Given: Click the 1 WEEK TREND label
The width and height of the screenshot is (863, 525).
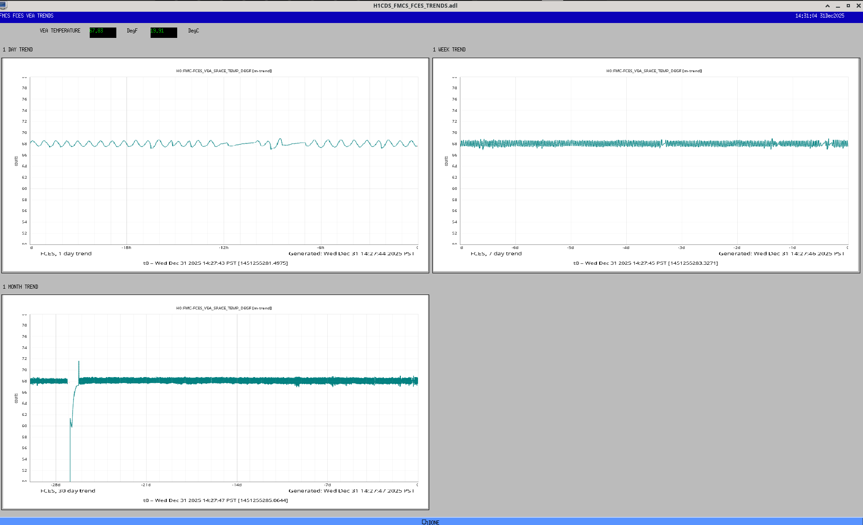Looking at the screenshot, I should [x=449, y=50].
